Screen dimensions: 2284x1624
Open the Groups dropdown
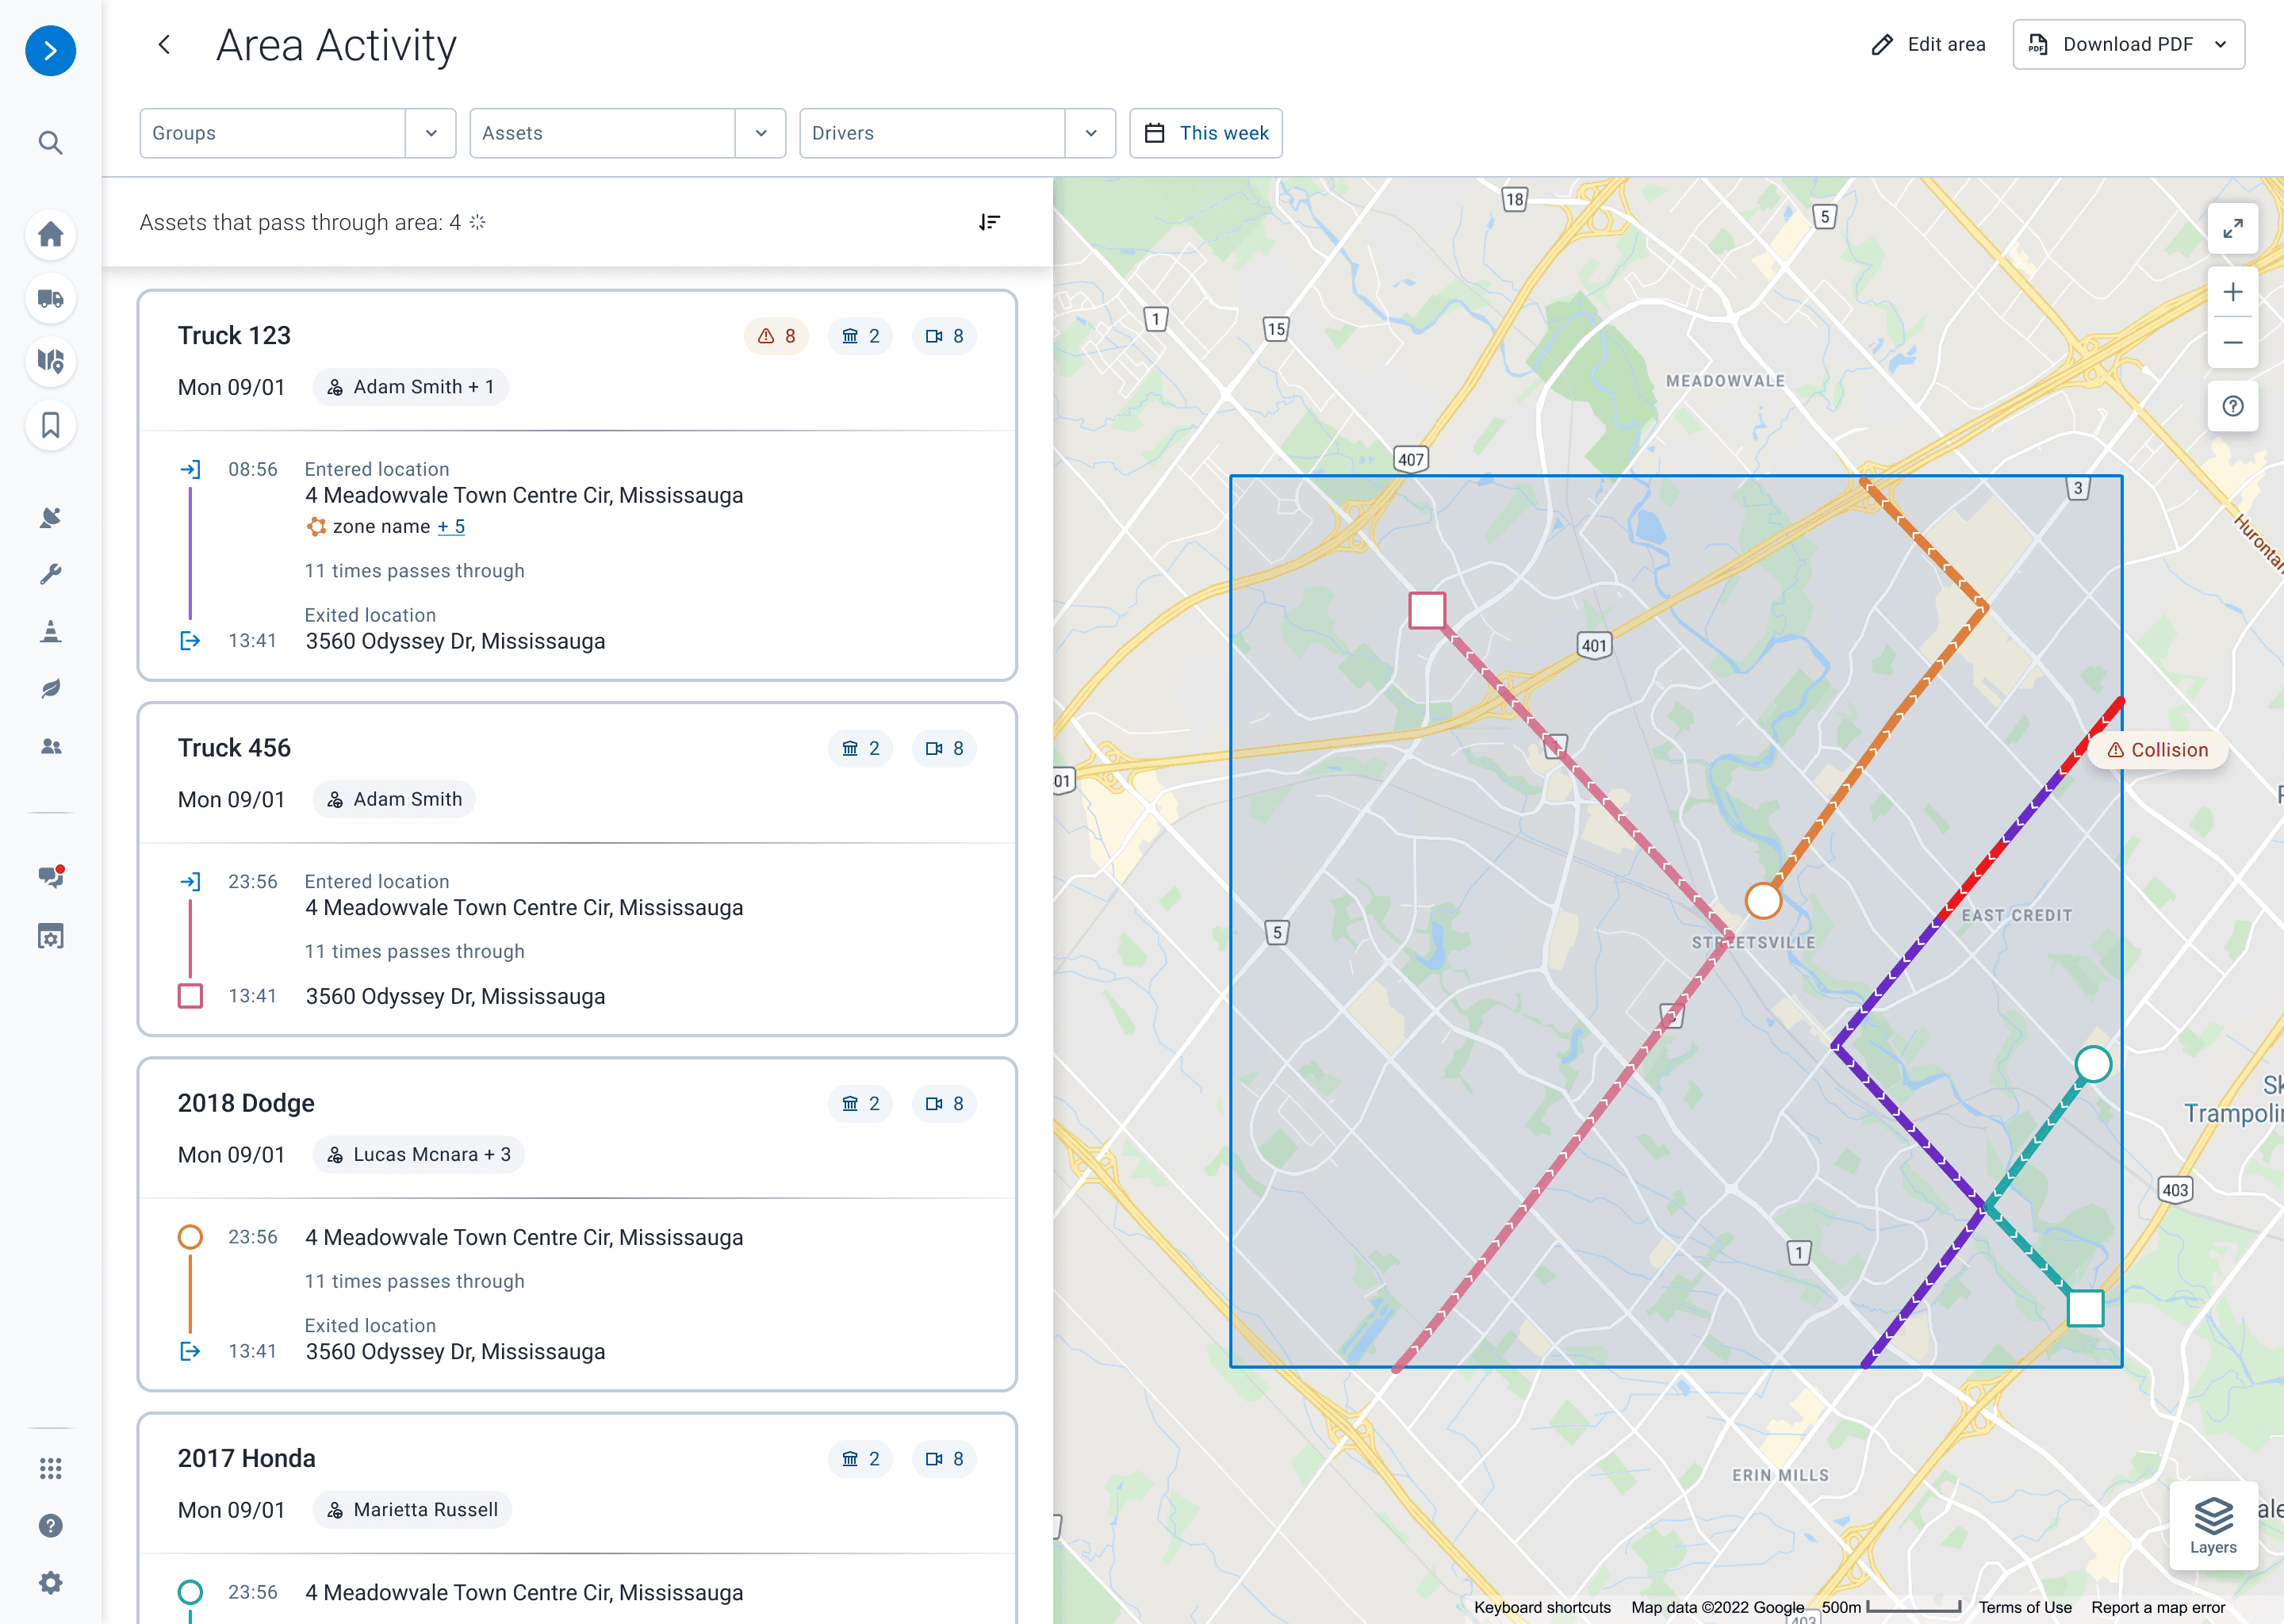(x=297, y=133)
